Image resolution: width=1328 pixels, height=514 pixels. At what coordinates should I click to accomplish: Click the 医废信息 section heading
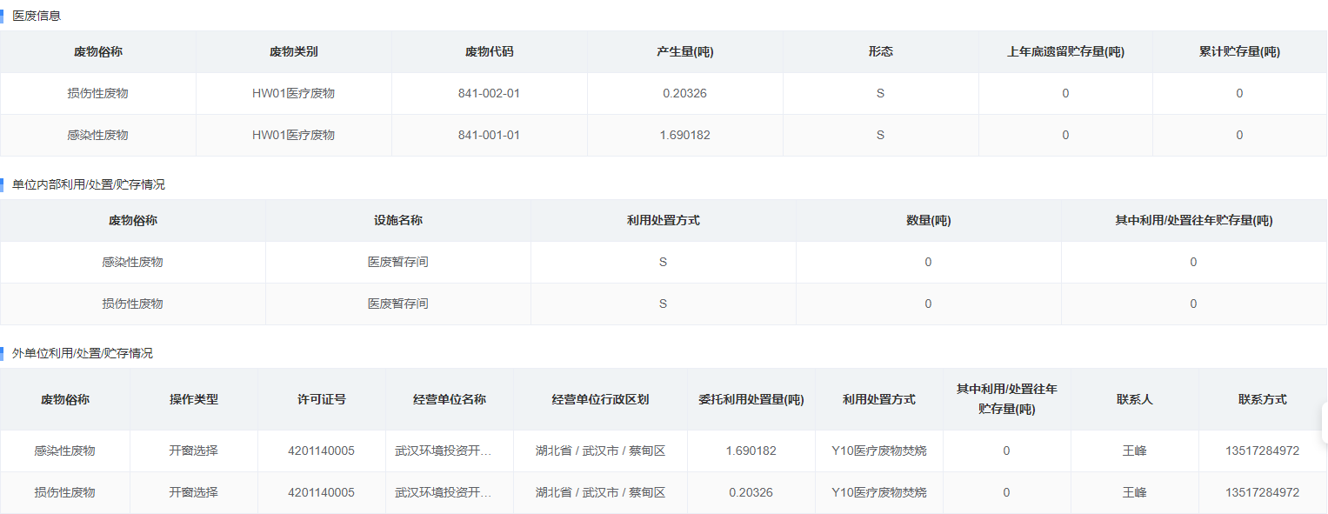click(37, 16)
